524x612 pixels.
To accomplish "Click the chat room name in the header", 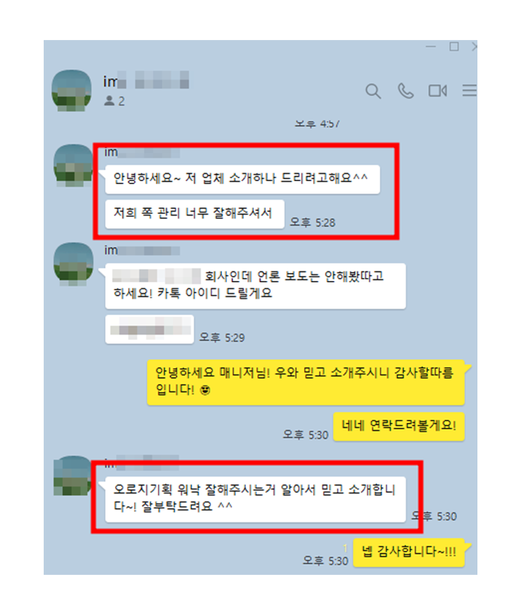I will tap(146, 80).
